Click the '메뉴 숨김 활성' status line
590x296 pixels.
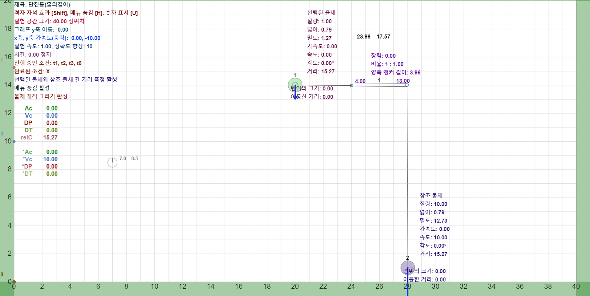(32, 88)
